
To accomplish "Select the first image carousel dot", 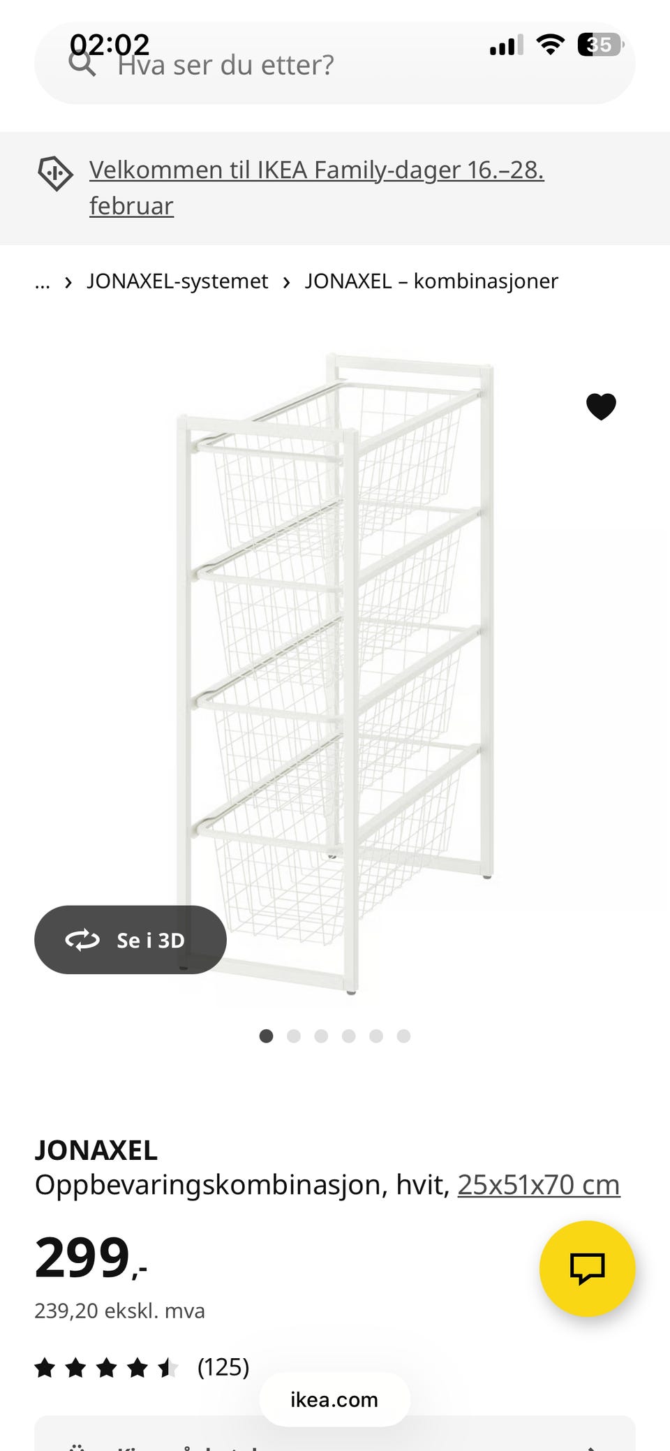I will (x=266, y=1036).
